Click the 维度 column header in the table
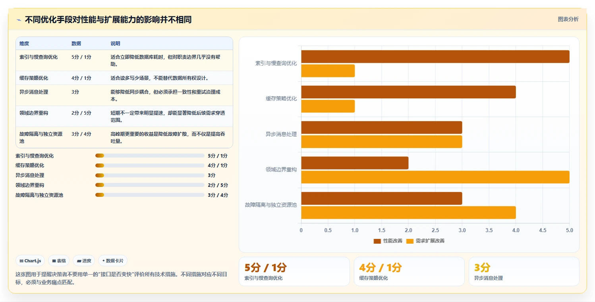This screenshot has height=302, width=595. pyautogui.click(x=24, y=43)
